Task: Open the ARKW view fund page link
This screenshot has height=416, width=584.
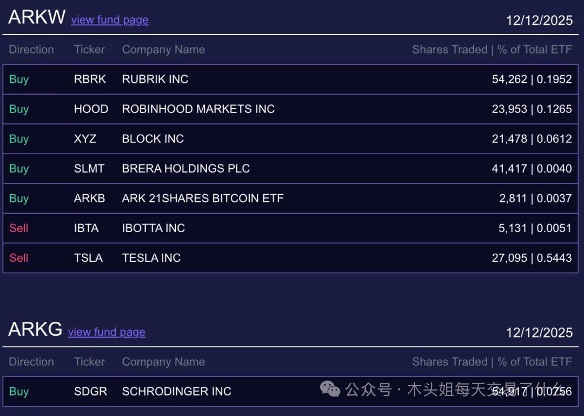Action: [110, 20]
